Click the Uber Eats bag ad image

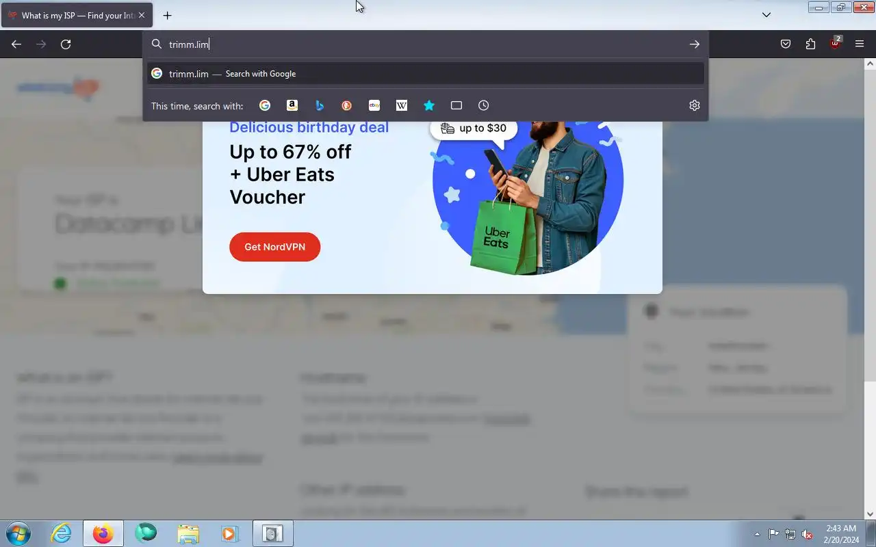point(528,198)
